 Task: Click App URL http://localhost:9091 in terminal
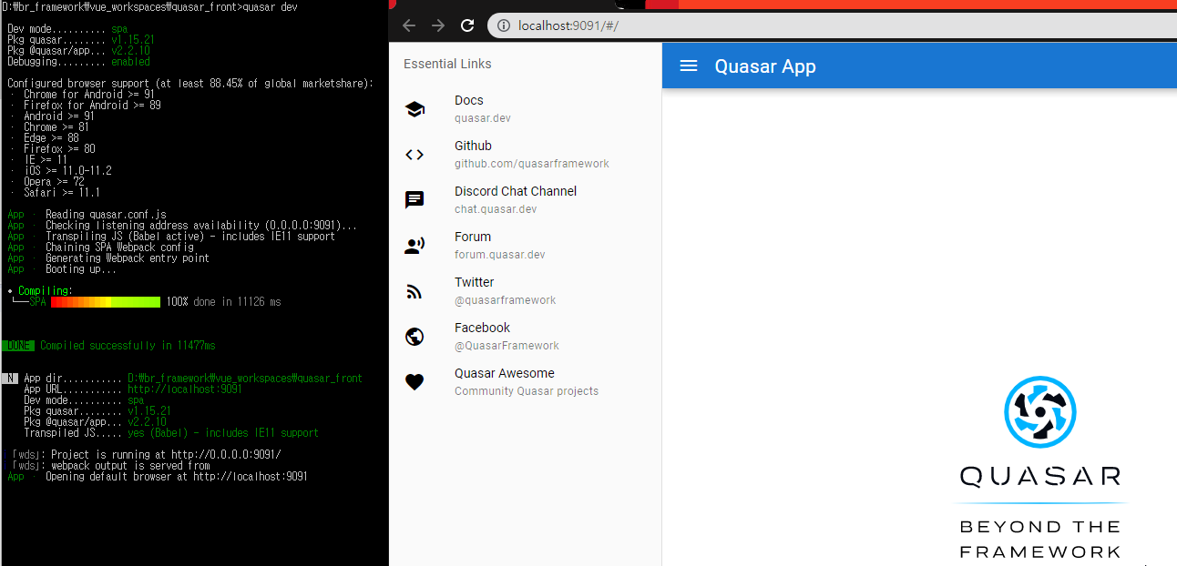(x=185, y=389)
